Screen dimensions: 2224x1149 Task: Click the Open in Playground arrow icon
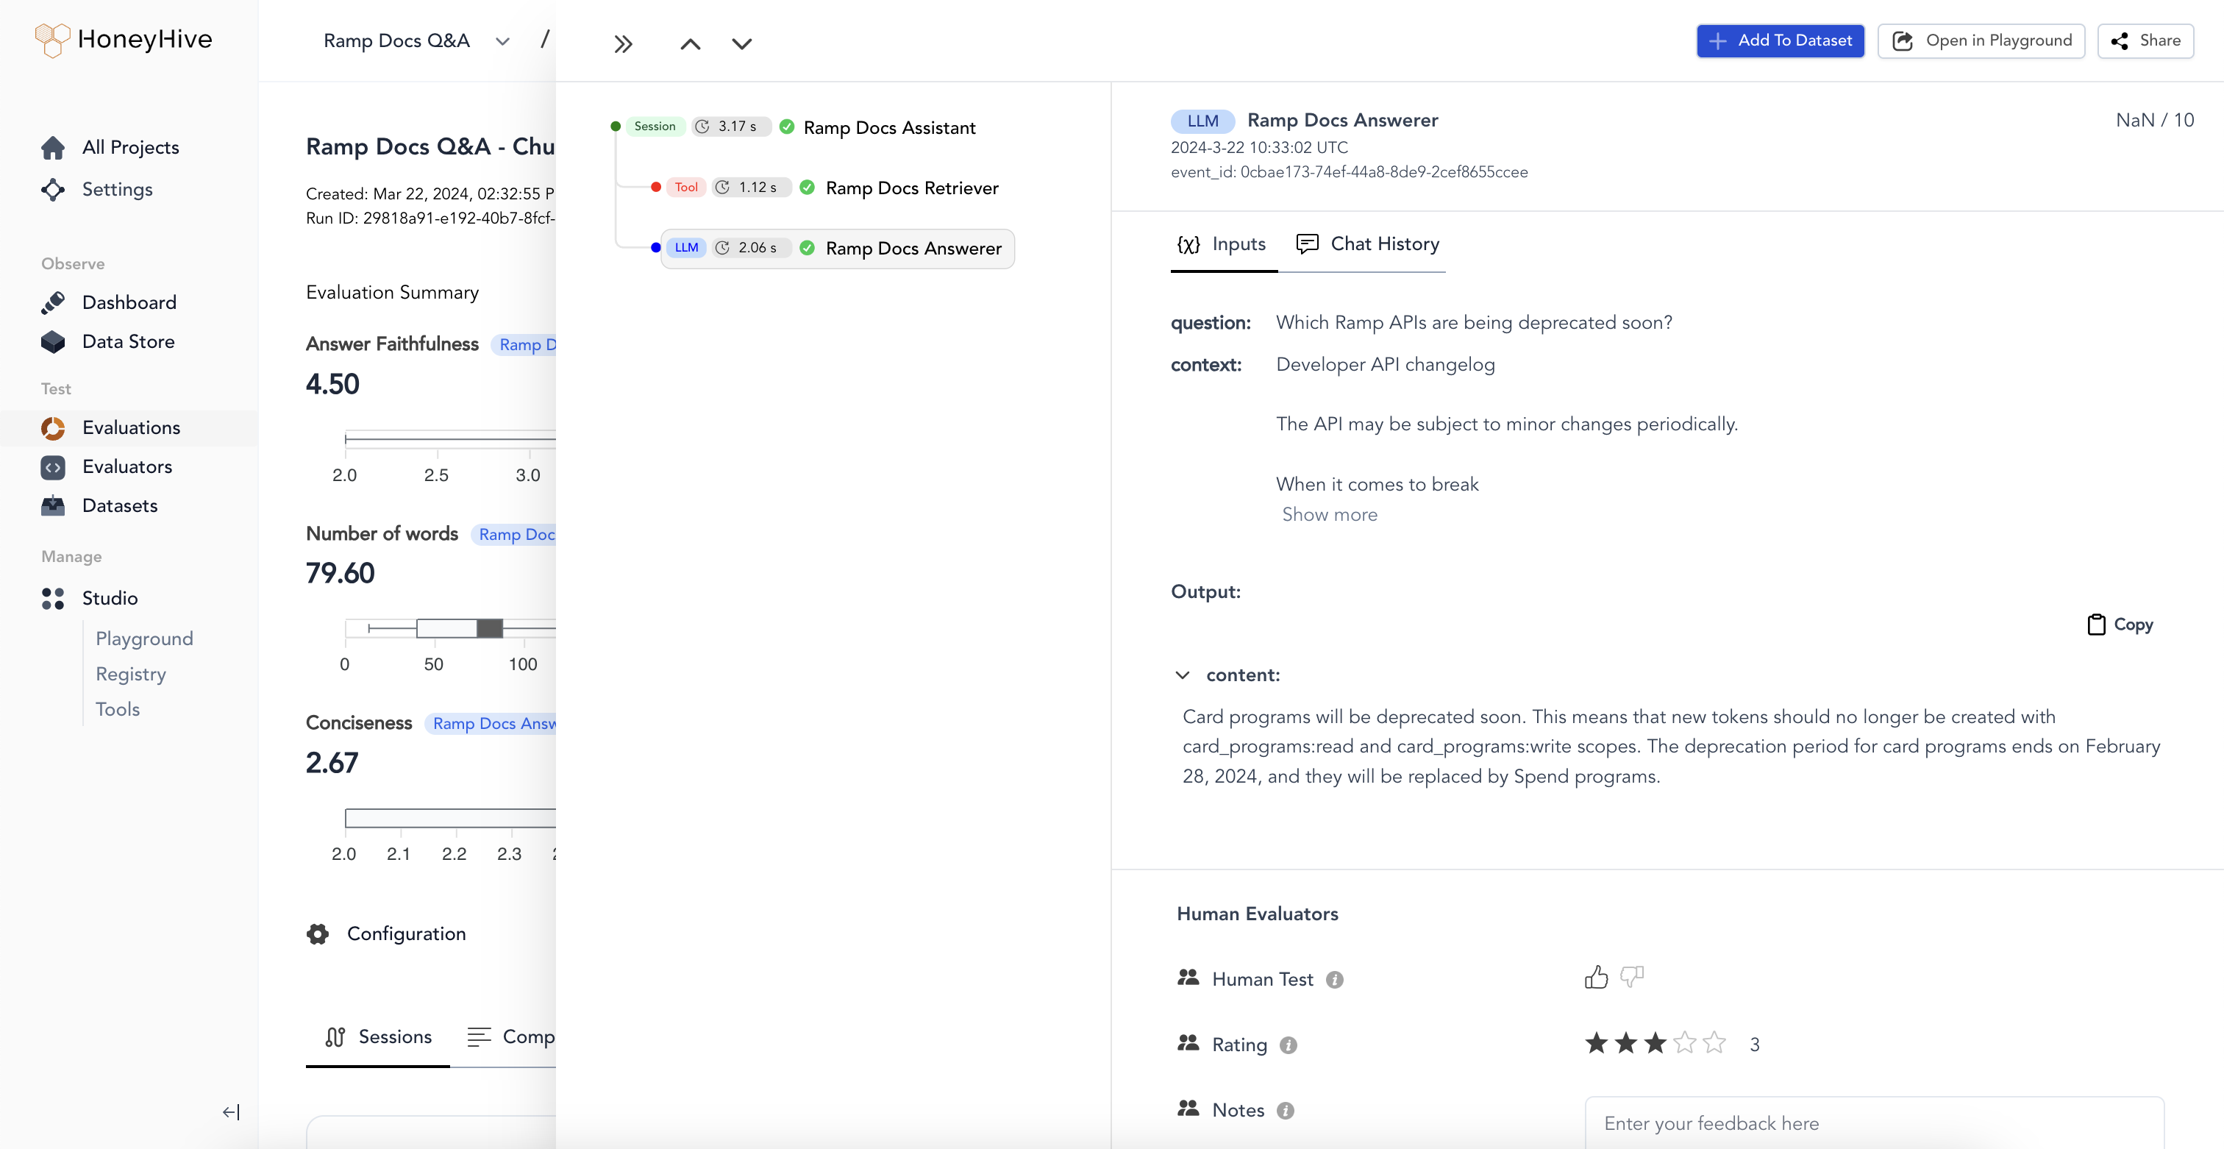(x=1903, y=40)
